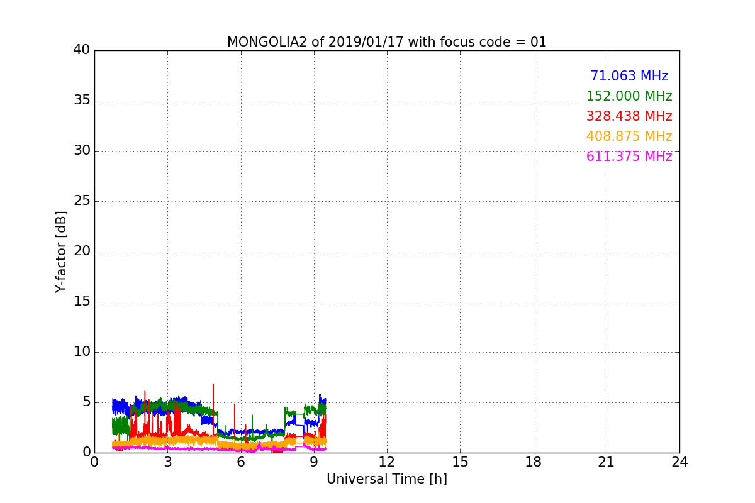Select the red 328.438 MHz legend label
The image size is (755, 503).
tap(629, 116)
